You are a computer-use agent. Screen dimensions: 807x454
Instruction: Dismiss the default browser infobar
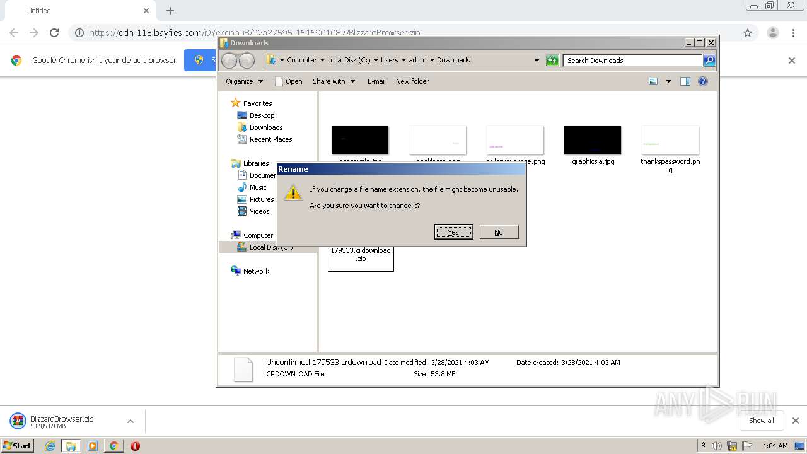(x=792, y=61)
